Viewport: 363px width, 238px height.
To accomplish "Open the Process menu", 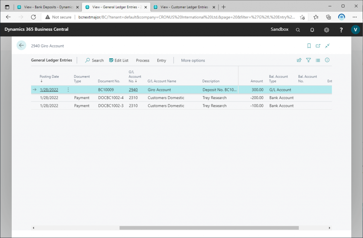I will 143,60.
